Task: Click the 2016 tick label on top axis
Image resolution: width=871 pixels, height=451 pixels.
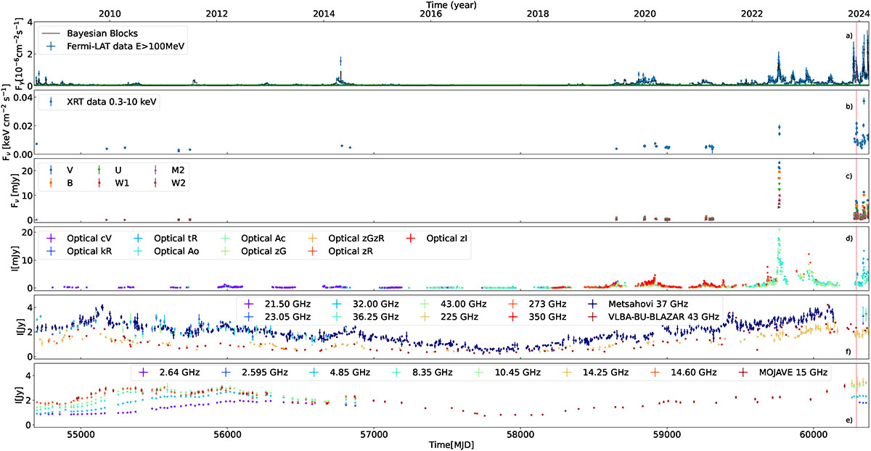Action: 430,14
